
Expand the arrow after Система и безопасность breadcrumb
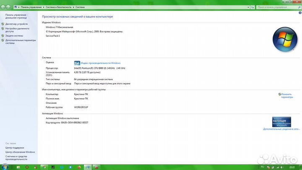73,7
